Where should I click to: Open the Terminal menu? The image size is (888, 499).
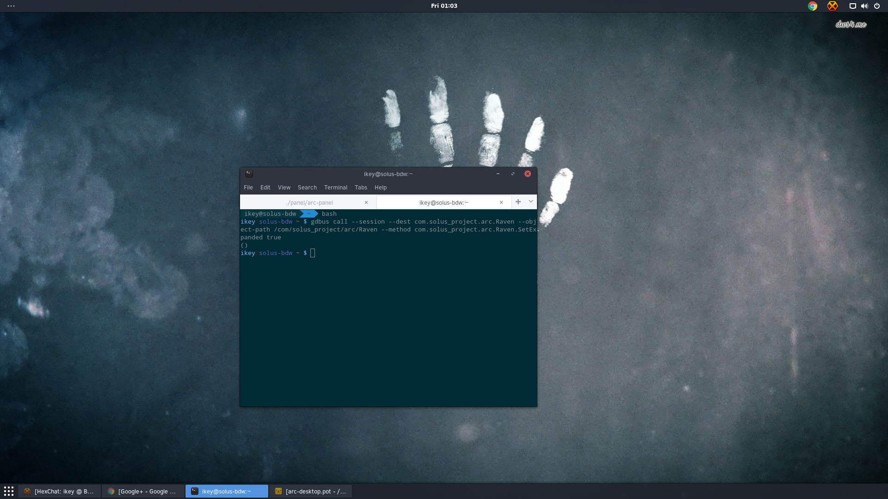(336, 188)
